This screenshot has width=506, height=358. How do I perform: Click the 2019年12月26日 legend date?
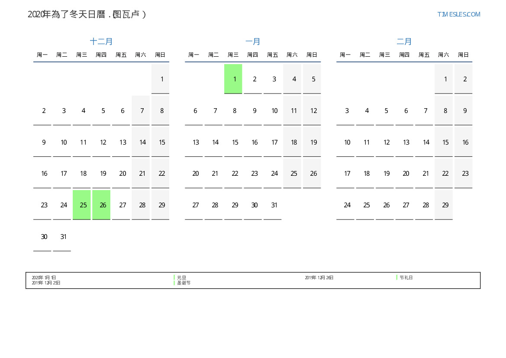coord(319,277)
